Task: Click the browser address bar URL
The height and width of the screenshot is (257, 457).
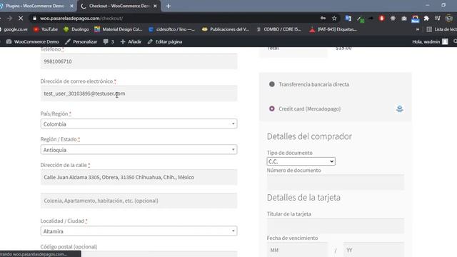Action: (81, 19)
